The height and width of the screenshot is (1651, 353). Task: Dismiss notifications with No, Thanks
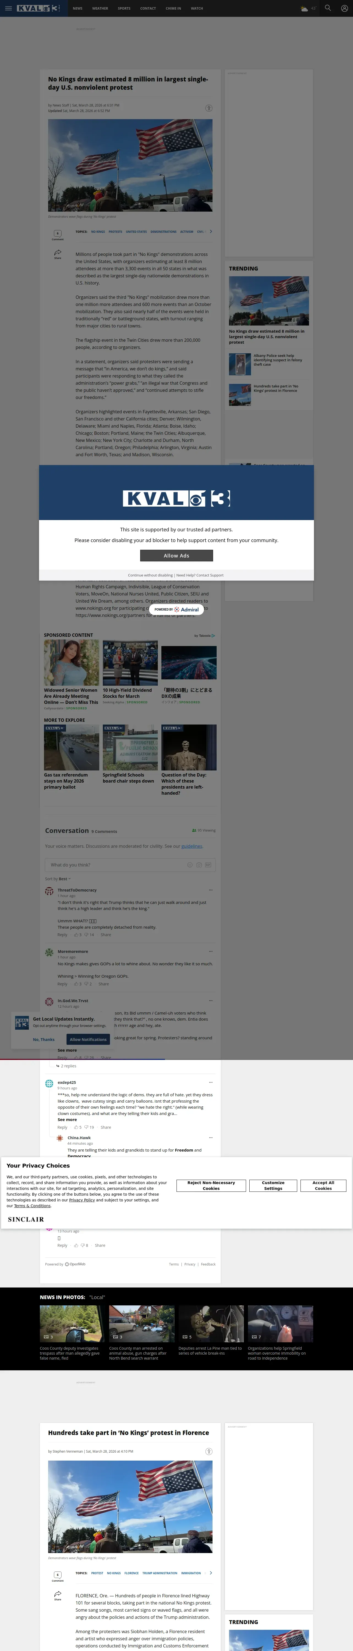(43, 1040)
